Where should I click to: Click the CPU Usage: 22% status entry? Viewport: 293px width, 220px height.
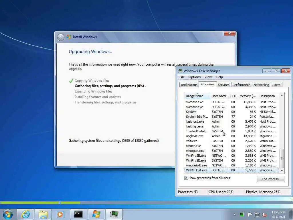[x=221, y=192]
